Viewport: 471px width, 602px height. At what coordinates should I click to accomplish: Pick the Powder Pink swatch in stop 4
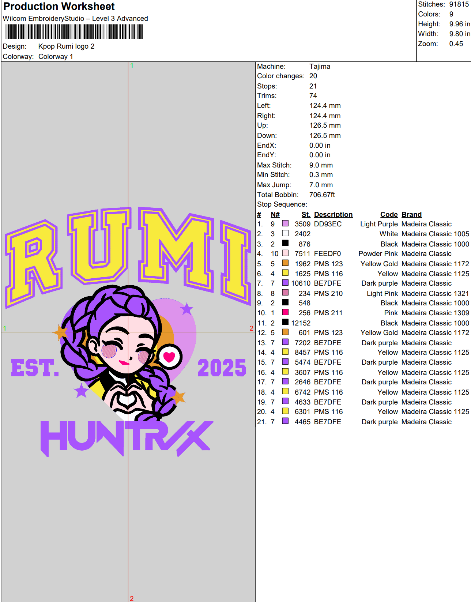(x=285, y=253)
